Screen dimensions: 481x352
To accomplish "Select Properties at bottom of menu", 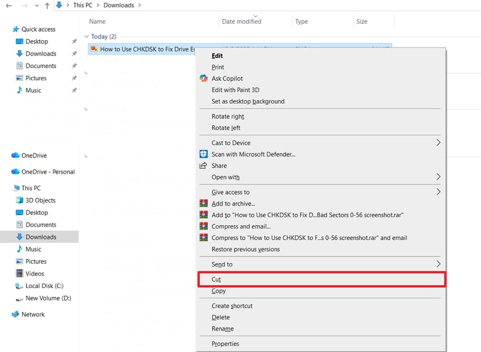I will click(225, 344).
